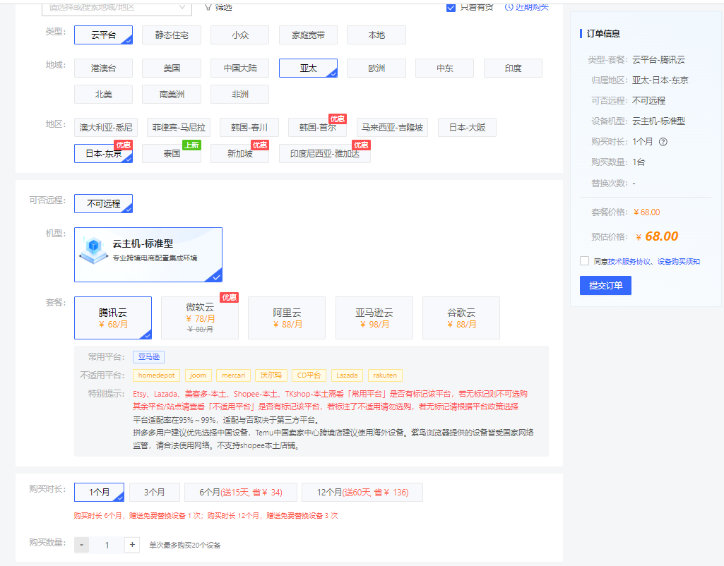Click the 筛选 filter icon
Viewport: 724px width, 566px height.
[x=208, y=7]
